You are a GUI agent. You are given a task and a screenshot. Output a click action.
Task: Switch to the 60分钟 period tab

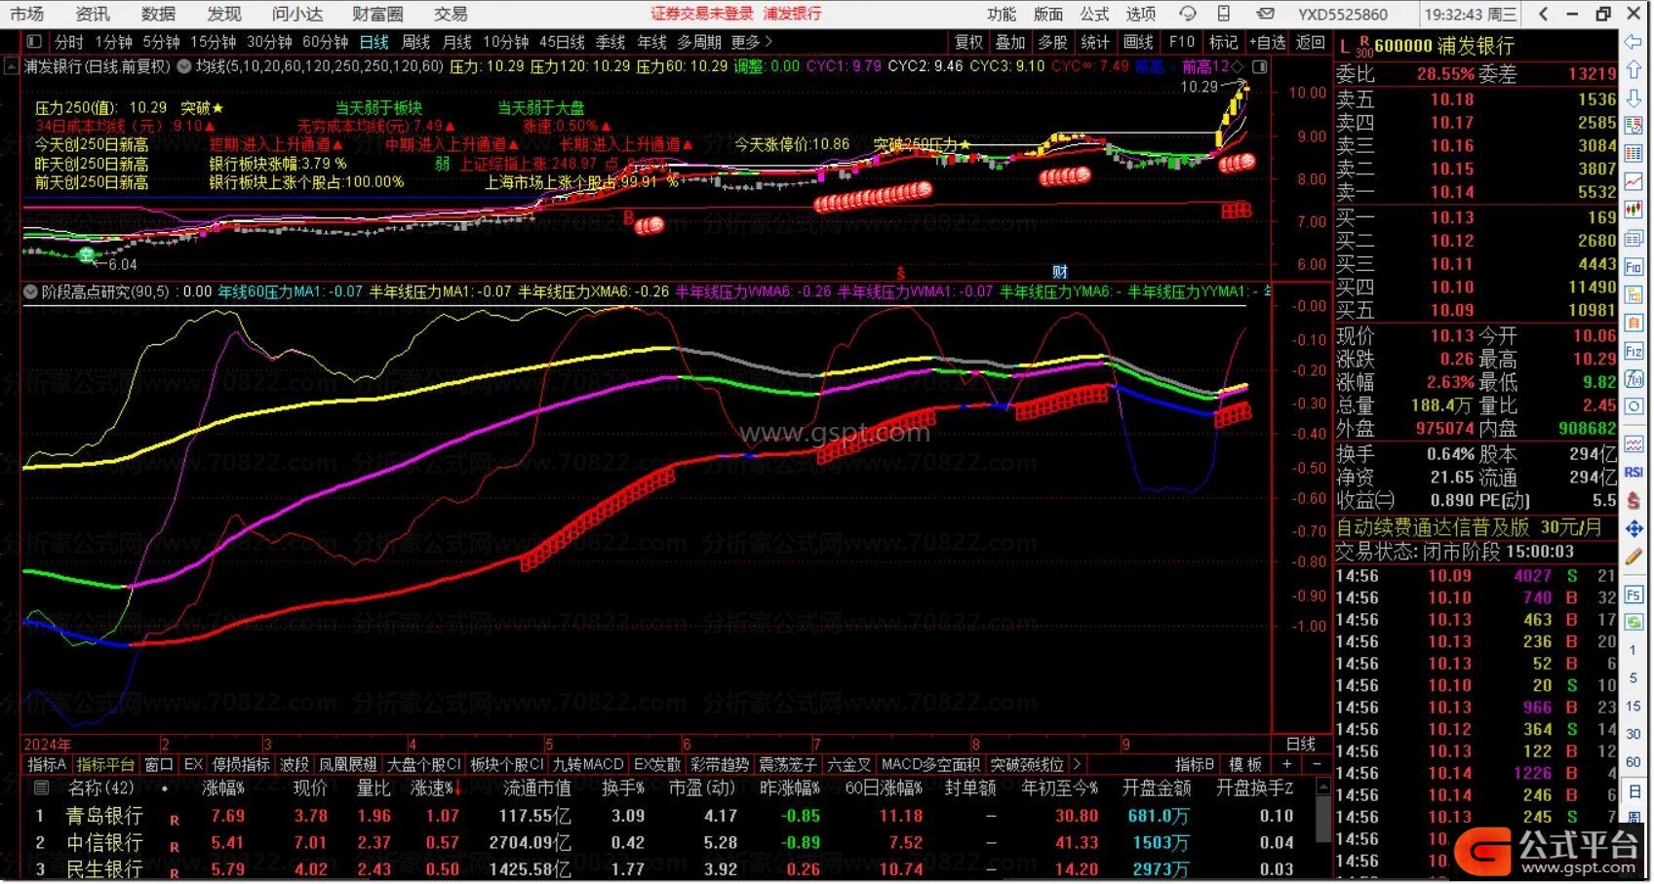point(325,42)
